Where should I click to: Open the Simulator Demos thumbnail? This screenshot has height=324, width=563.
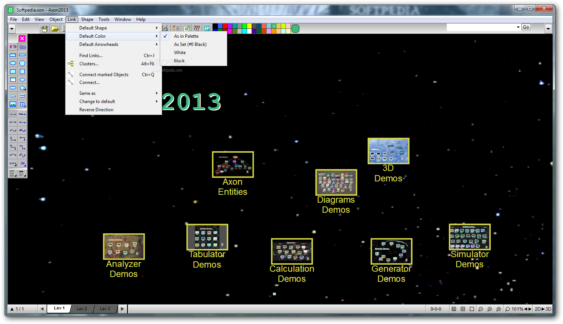click(x=470, y=237)
